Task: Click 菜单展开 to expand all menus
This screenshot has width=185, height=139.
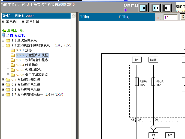Action: click(12, 21)
